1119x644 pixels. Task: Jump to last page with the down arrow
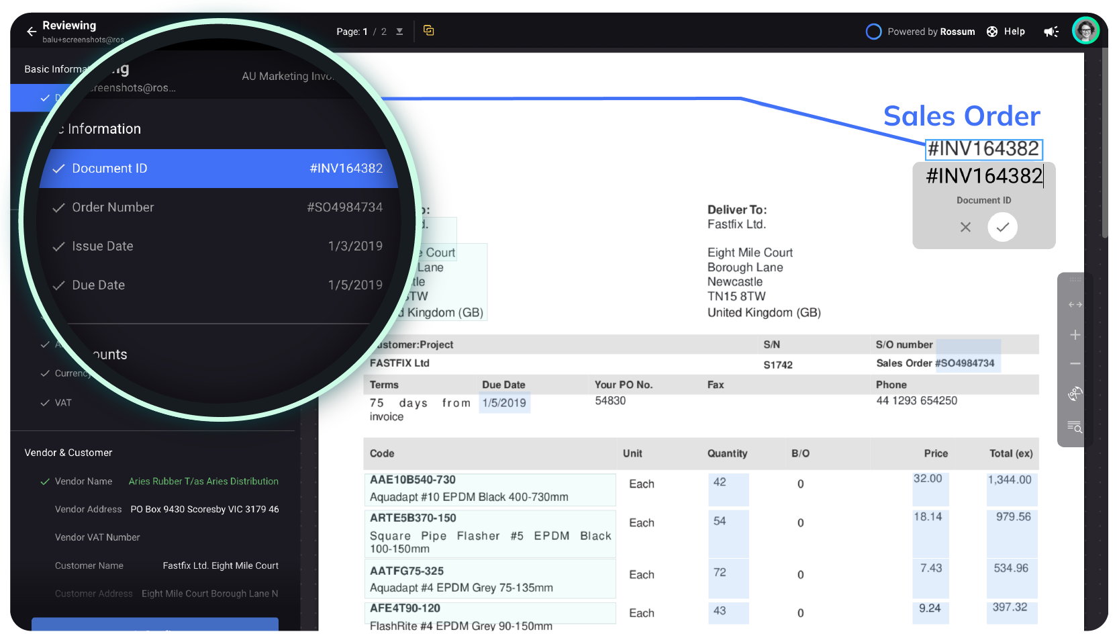coord(399,32)
